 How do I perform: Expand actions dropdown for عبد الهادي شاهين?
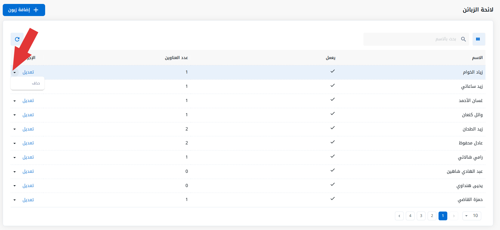tap(15, 172)
